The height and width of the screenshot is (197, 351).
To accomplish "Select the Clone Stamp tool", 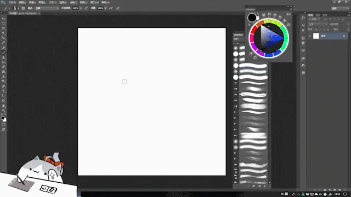I will (4, 57).
